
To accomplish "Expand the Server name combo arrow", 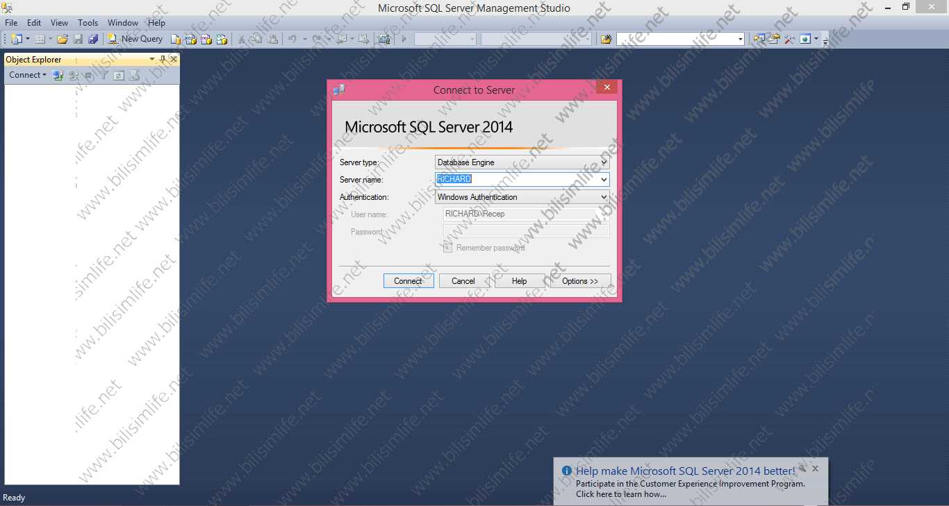I will [604, 179].
